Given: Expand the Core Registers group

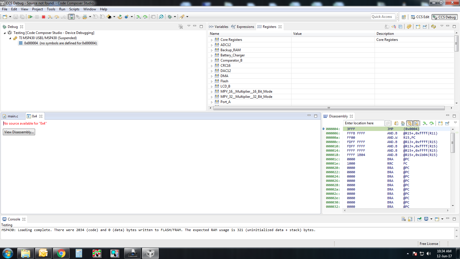Looking at the screenshot, I should point(212,40).
